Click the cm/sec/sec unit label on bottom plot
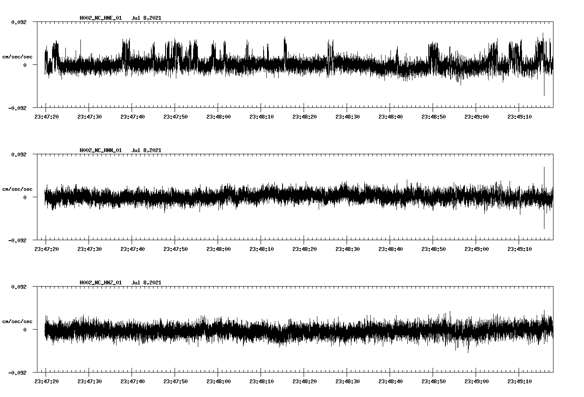The width and height of the screenshot is (584, 397). 17,321
